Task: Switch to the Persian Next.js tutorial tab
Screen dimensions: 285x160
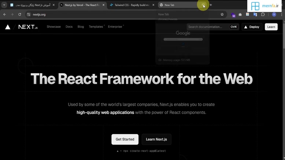Action: tap(33, 5)
